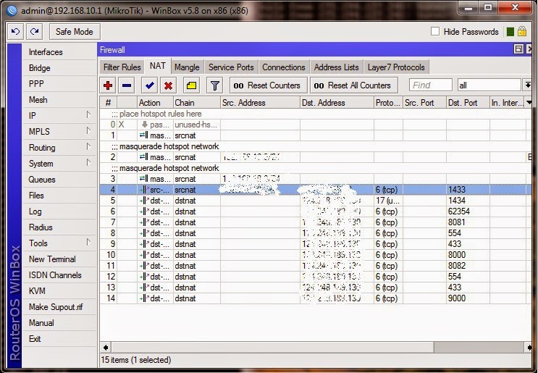Expand the System submenu arrow
The height and width of the screenshot is (373, 538).
88,163
